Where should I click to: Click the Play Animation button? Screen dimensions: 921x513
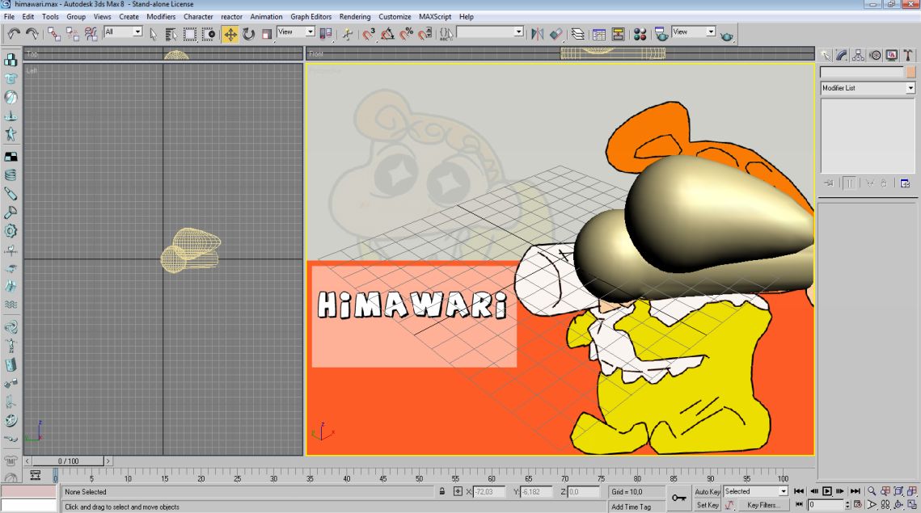coord(827,491)
